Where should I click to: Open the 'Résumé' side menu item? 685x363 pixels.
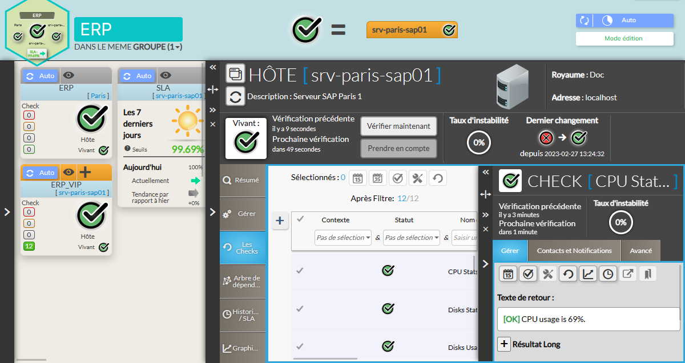pyautogui.click(x=242, y=180)
